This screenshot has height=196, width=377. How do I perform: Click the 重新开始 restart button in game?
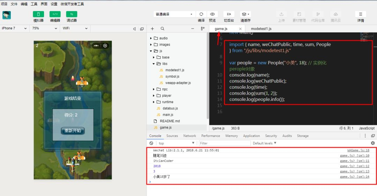(73, 131)
